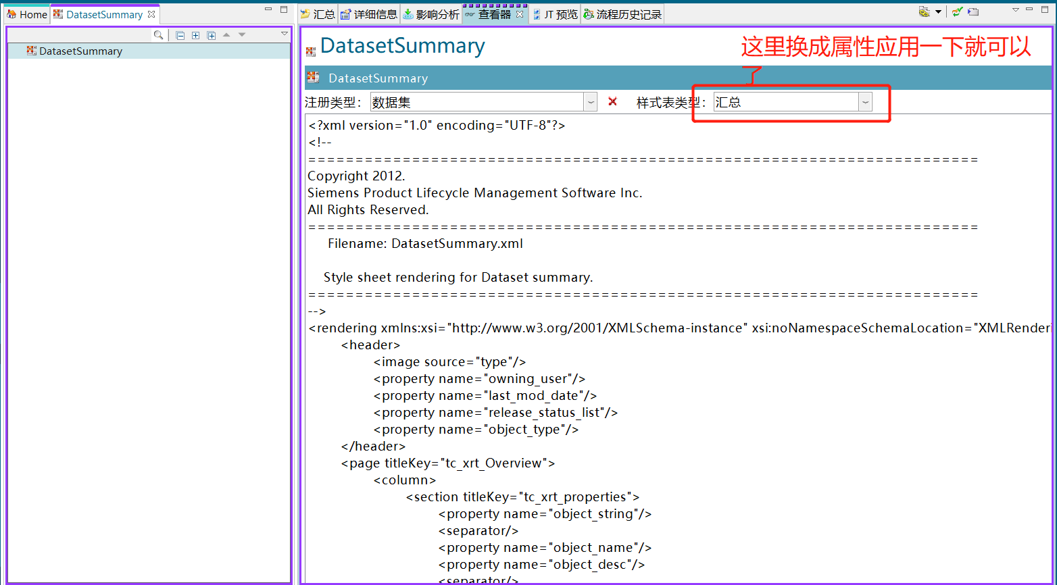Open the 详细信息 tab

coord(369,14)
